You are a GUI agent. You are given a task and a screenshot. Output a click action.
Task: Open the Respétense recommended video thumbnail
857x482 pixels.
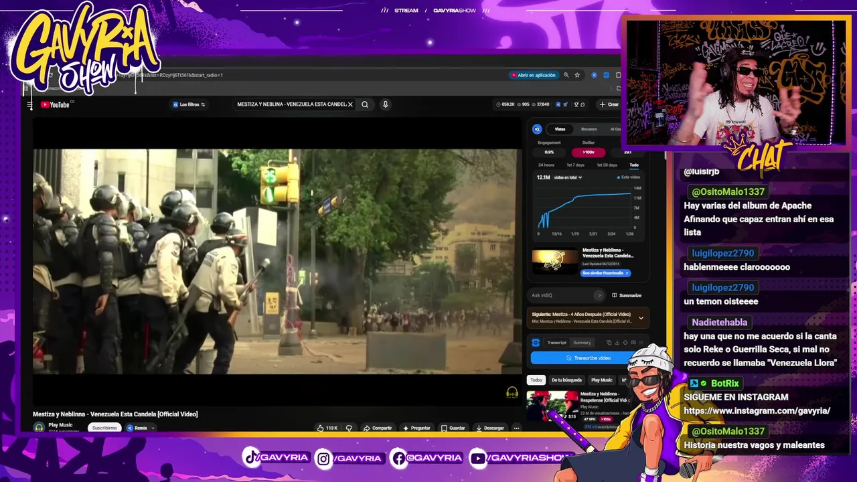[x=552, y=406]
